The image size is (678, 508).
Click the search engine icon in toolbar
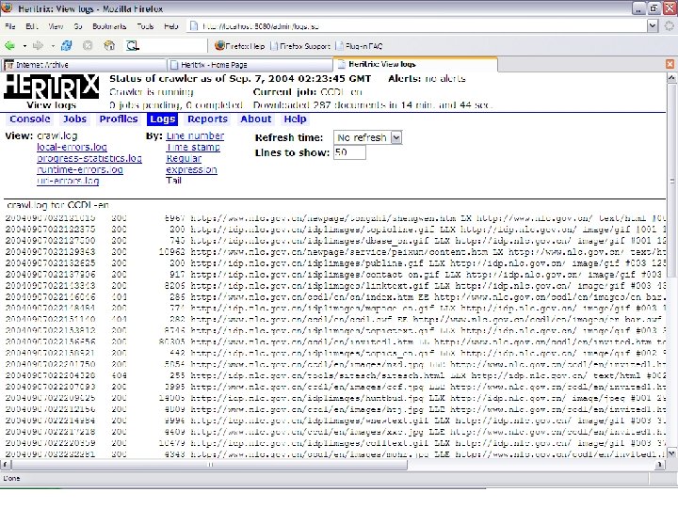[x=132, y=45]
